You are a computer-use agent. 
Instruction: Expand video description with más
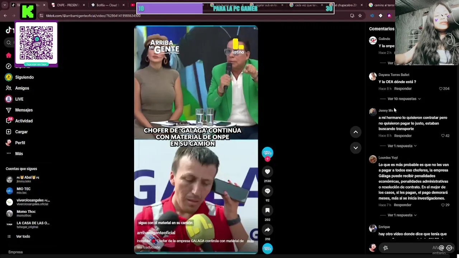click(250, 241)
